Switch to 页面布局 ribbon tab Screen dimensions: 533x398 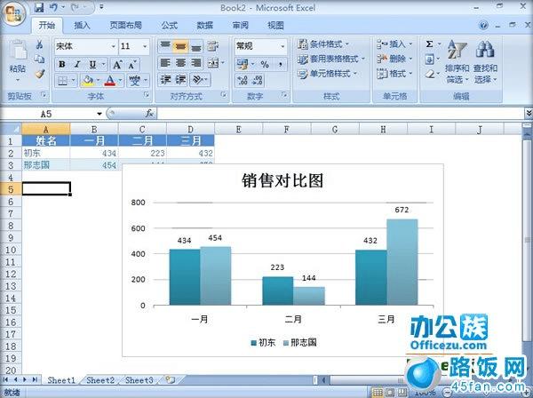[x=125, y=25]
